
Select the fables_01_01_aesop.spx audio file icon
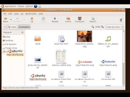tap(108, 39)
